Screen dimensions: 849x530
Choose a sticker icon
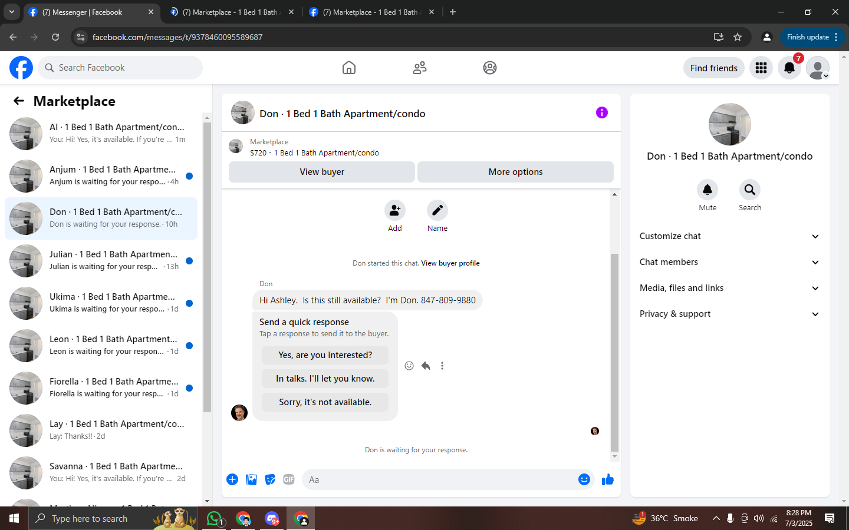coord(270,479)
